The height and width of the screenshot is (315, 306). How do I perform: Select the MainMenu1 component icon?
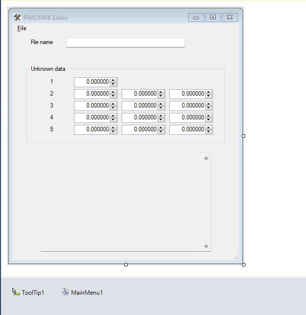(66, 292)
